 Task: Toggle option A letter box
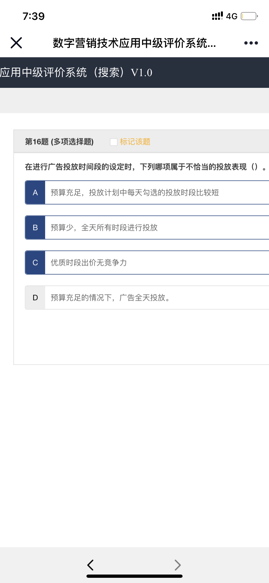click(x=35, y=193)
